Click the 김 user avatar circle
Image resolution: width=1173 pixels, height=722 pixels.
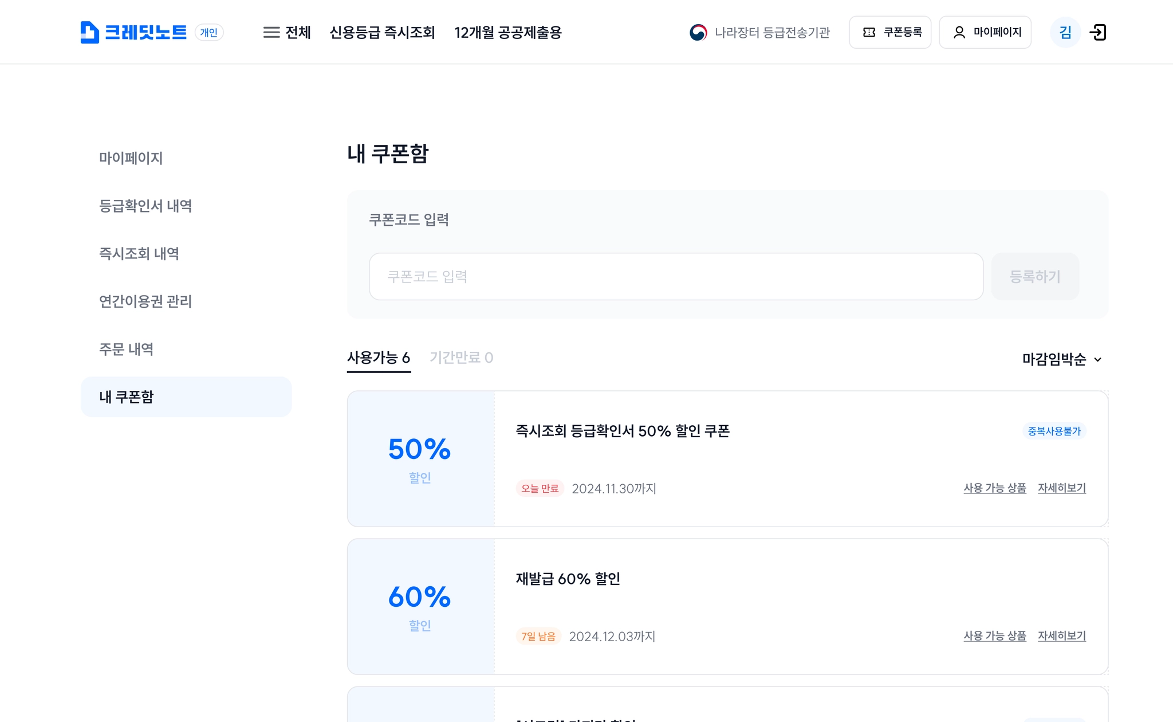click(x=1065, y=32)
